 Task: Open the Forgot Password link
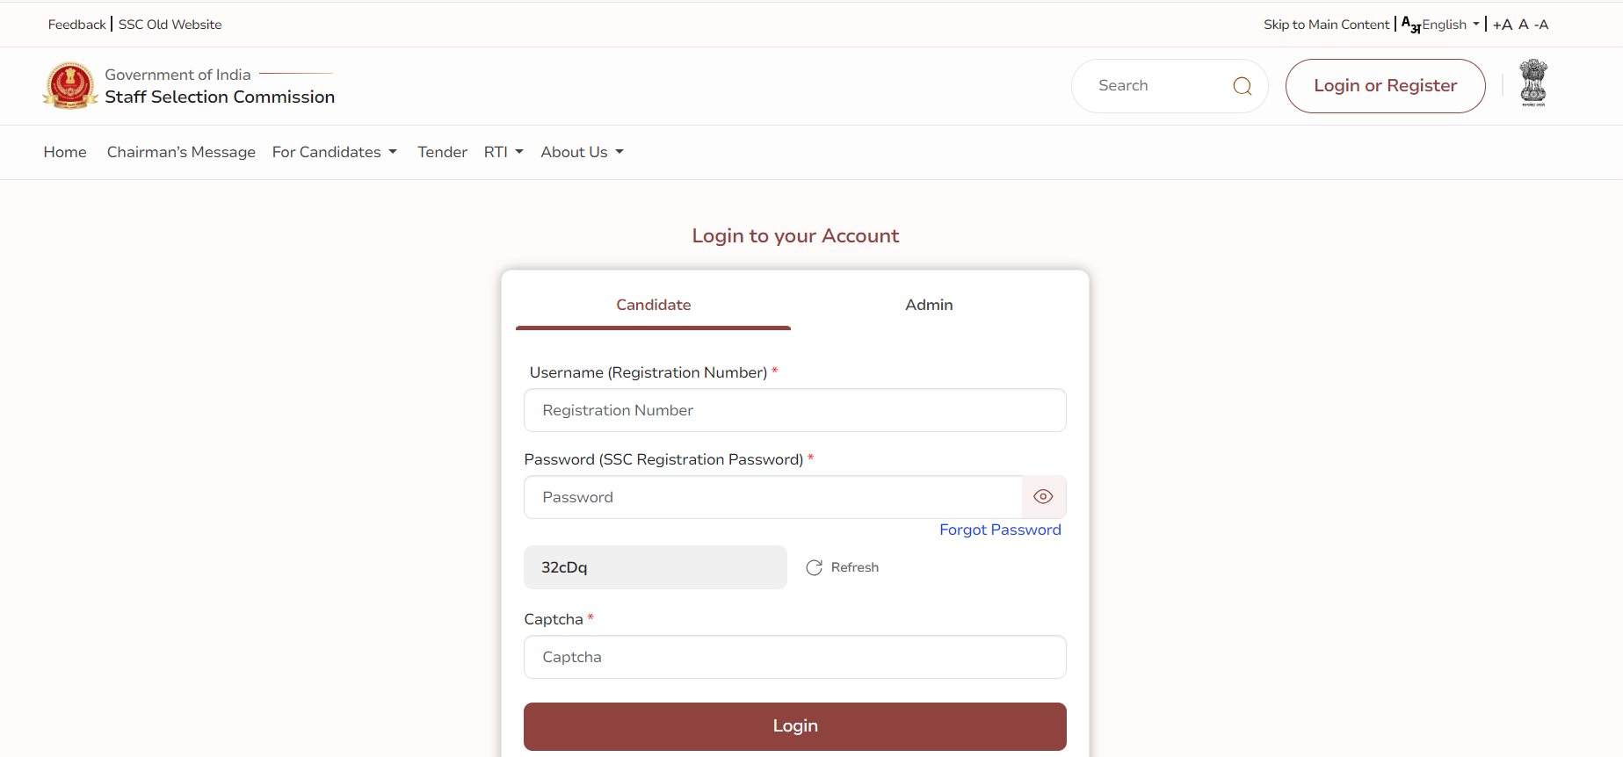click(x=1000, y=530)
